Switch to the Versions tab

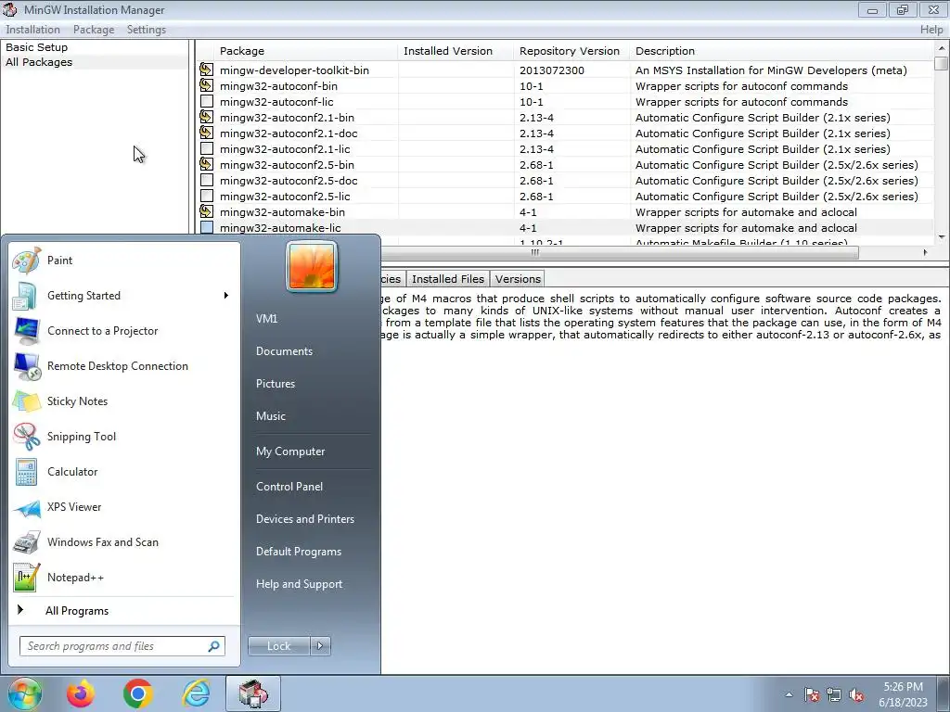pyautogui.click(x=518, y=279)
